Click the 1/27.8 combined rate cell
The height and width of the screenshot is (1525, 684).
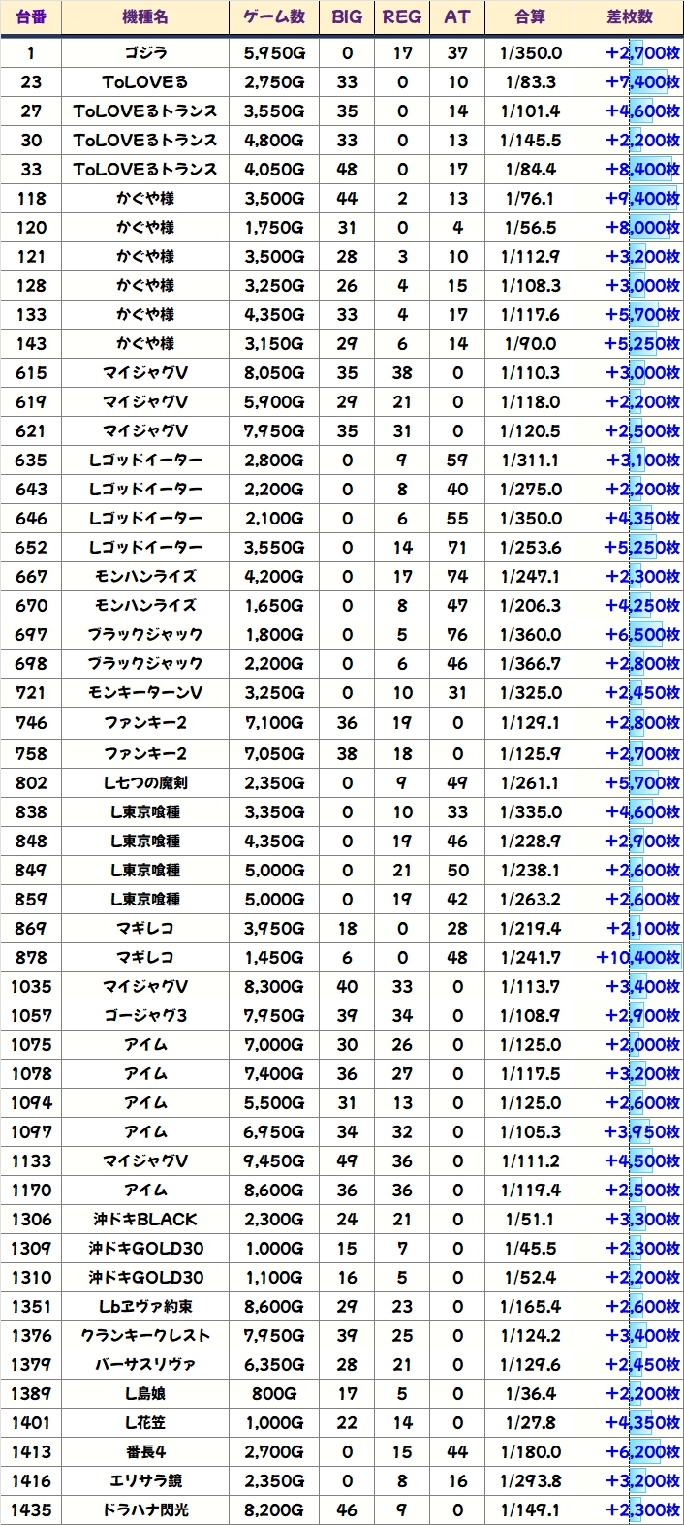tap(530, 1422)
